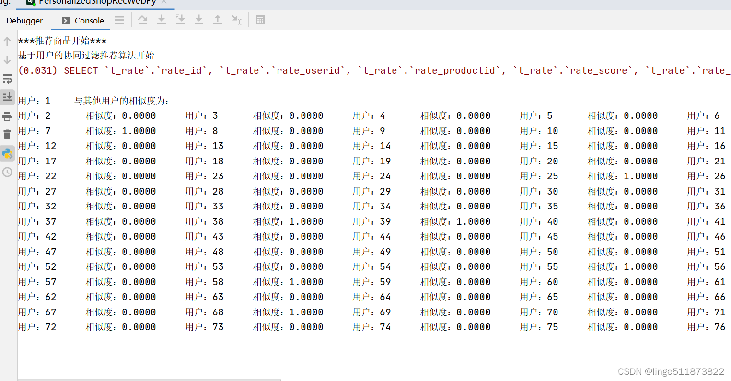Click the Run to Cursor icon
The width and height of the screenshot is (731, 381).
[237, 20]
